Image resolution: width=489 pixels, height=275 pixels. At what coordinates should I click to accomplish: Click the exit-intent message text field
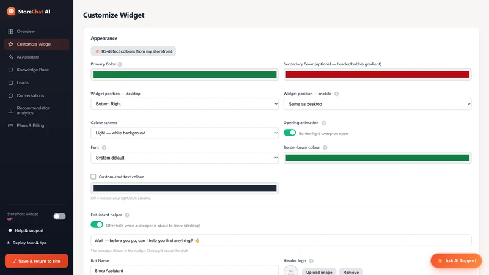tap(281, 240)
